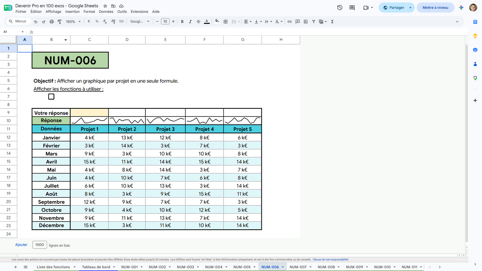The image size is (482, 271).
Task: Open the zoom 150% dropdown
Action: [x=74, y=22]
